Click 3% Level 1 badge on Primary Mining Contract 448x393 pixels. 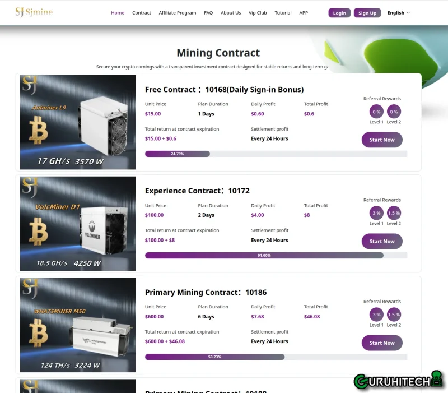click(376, 315)
